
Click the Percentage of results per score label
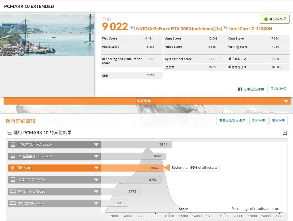click(x=256, y=209)
